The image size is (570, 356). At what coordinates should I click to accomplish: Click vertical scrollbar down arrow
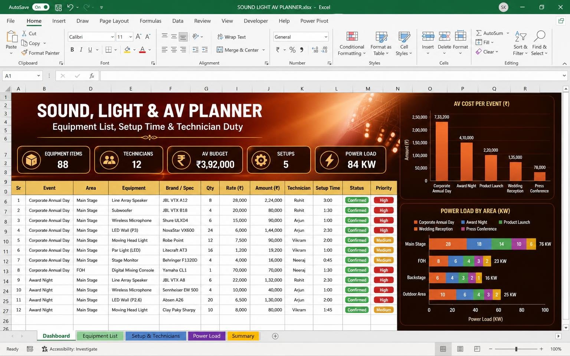click(x=566, y=327)
